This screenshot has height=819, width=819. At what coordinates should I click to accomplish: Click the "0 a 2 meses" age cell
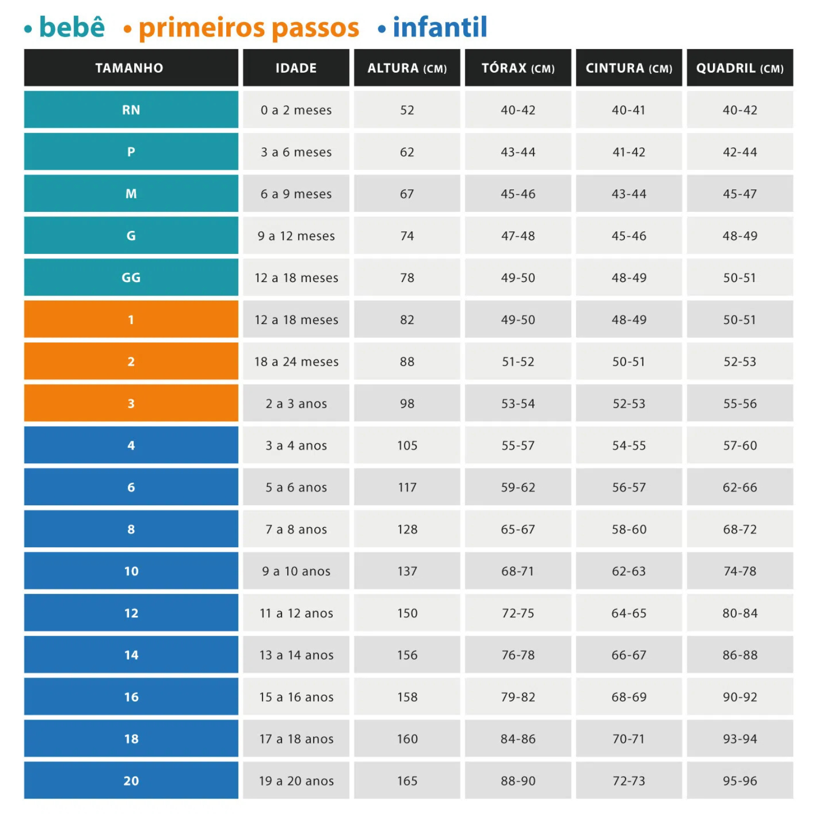point(296,110)
